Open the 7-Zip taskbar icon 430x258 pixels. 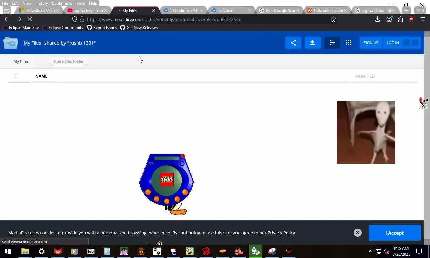pos(91,251)
